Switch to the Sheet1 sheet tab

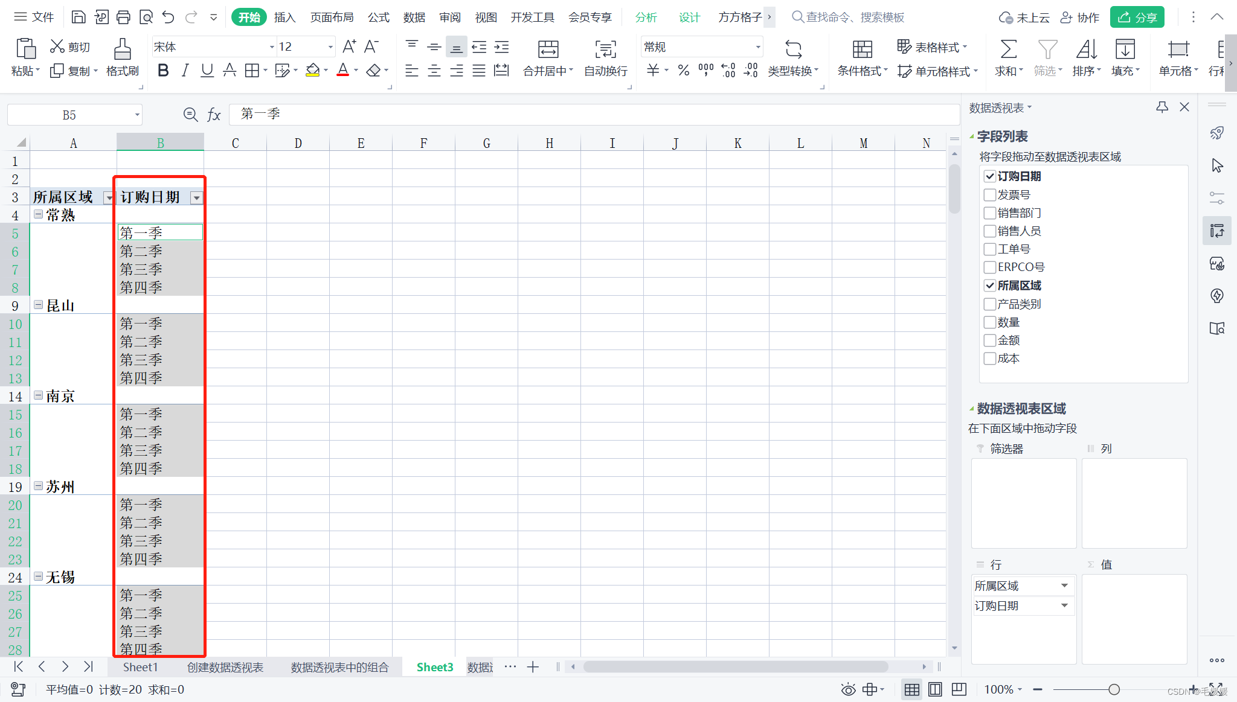[140, 667]
